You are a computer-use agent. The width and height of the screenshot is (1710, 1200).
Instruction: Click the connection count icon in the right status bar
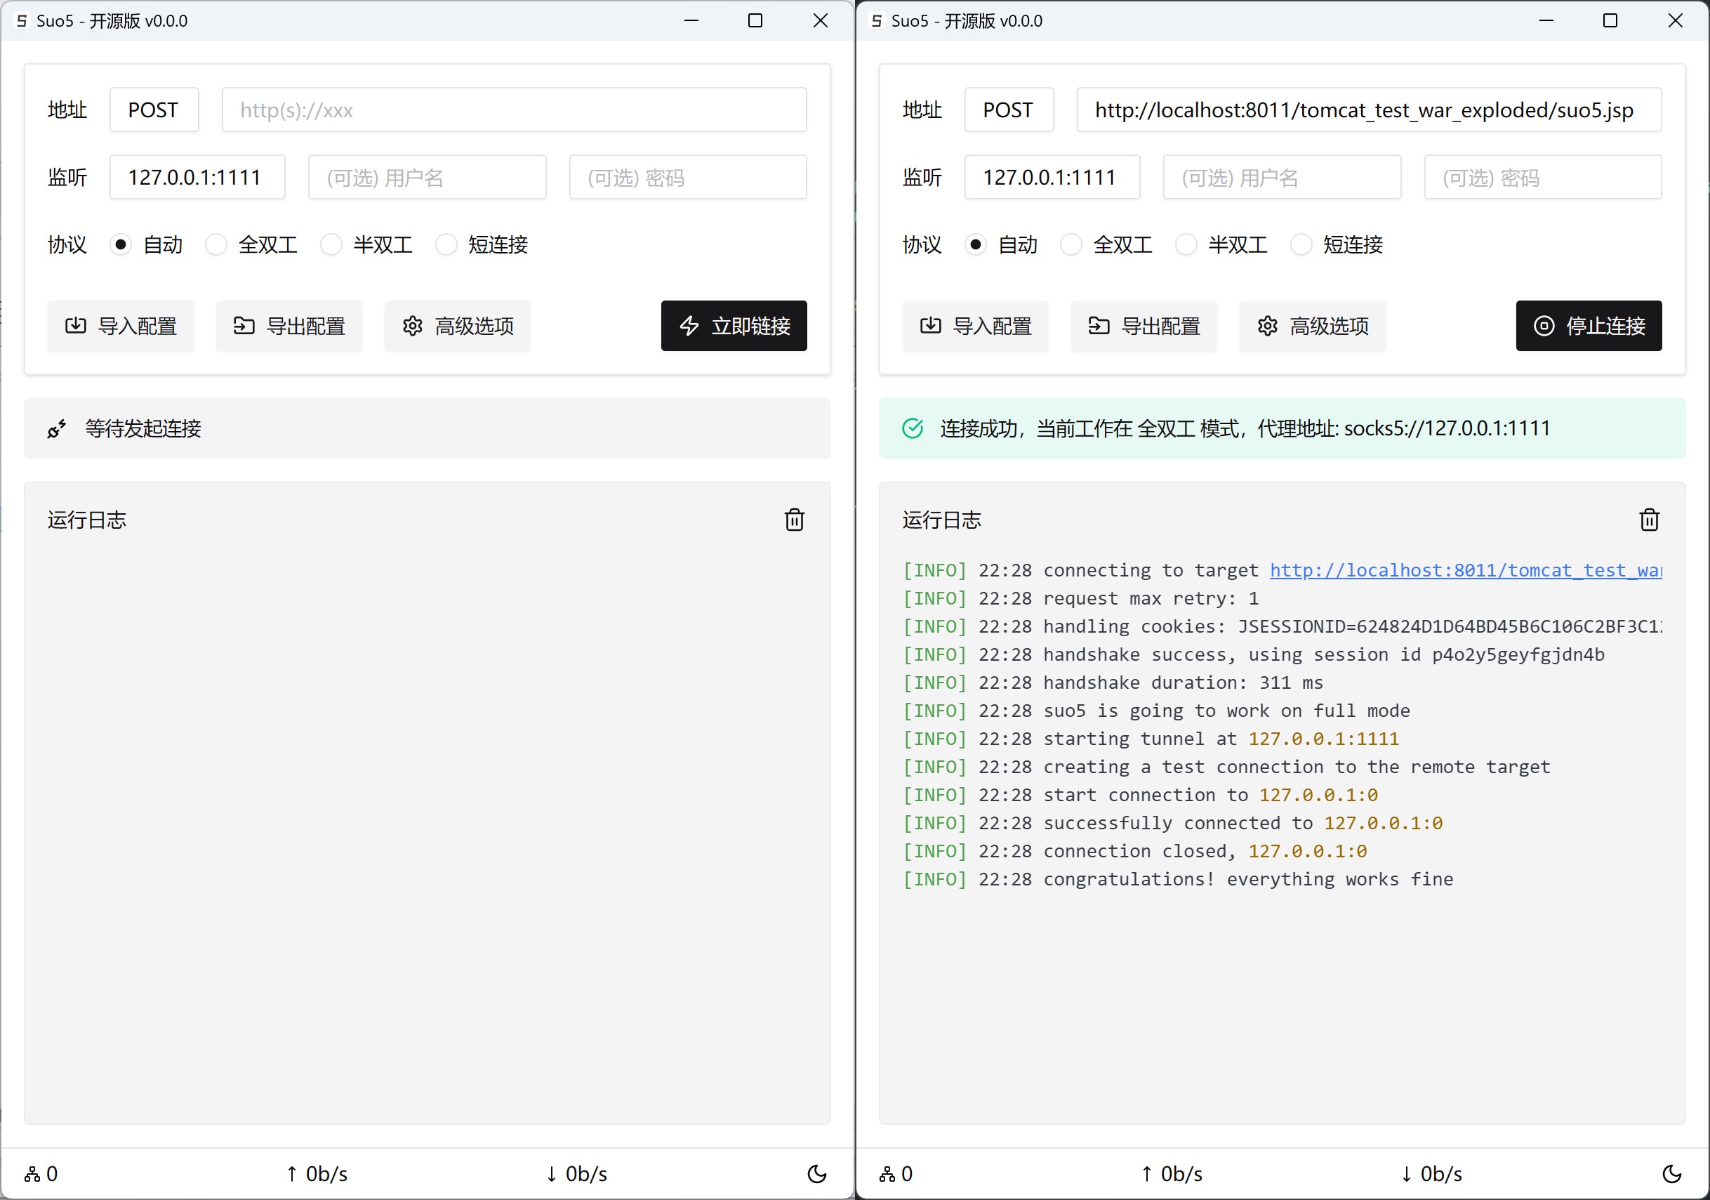(887, 1175)
